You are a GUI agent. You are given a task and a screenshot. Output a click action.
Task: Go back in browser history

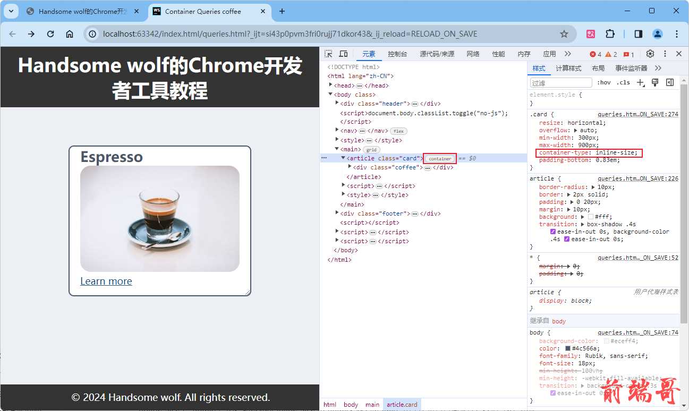click(13, 34)
